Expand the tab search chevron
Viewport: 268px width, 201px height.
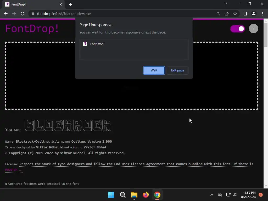point(226,4)
